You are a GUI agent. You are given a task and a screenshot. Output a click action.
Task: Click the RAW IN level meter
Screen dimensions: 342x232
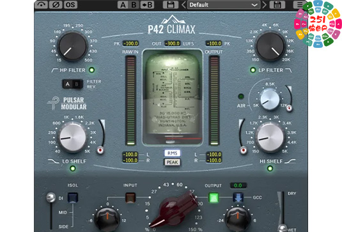click(x=130, y=100)
